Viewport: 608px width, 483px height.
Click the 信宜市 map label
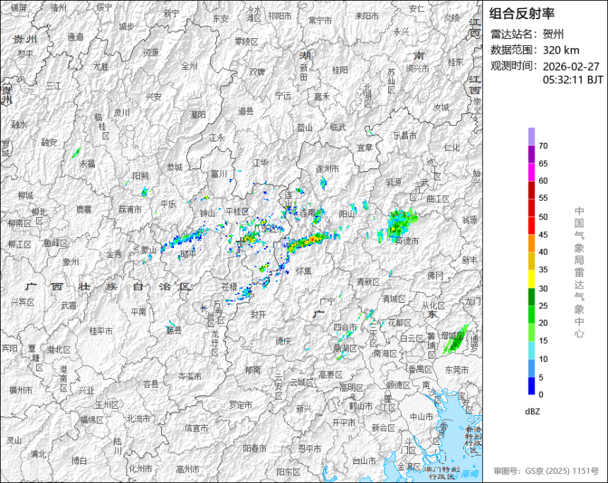tap(197, 428)
